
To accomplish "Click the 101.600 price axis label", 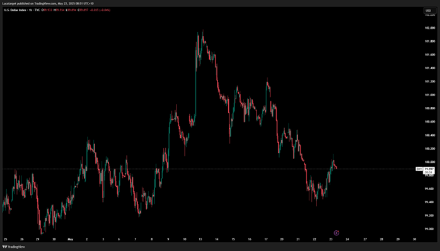I will coord(429,55).
